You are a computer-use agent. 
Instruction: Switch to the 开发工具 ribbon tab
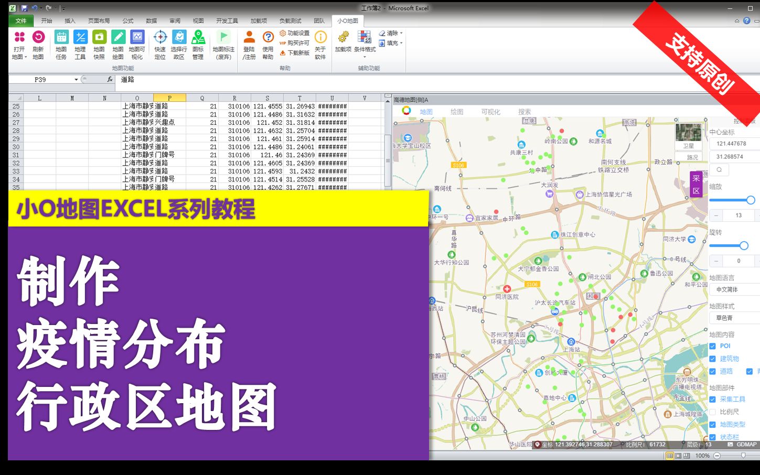click(x=227, y=21)
